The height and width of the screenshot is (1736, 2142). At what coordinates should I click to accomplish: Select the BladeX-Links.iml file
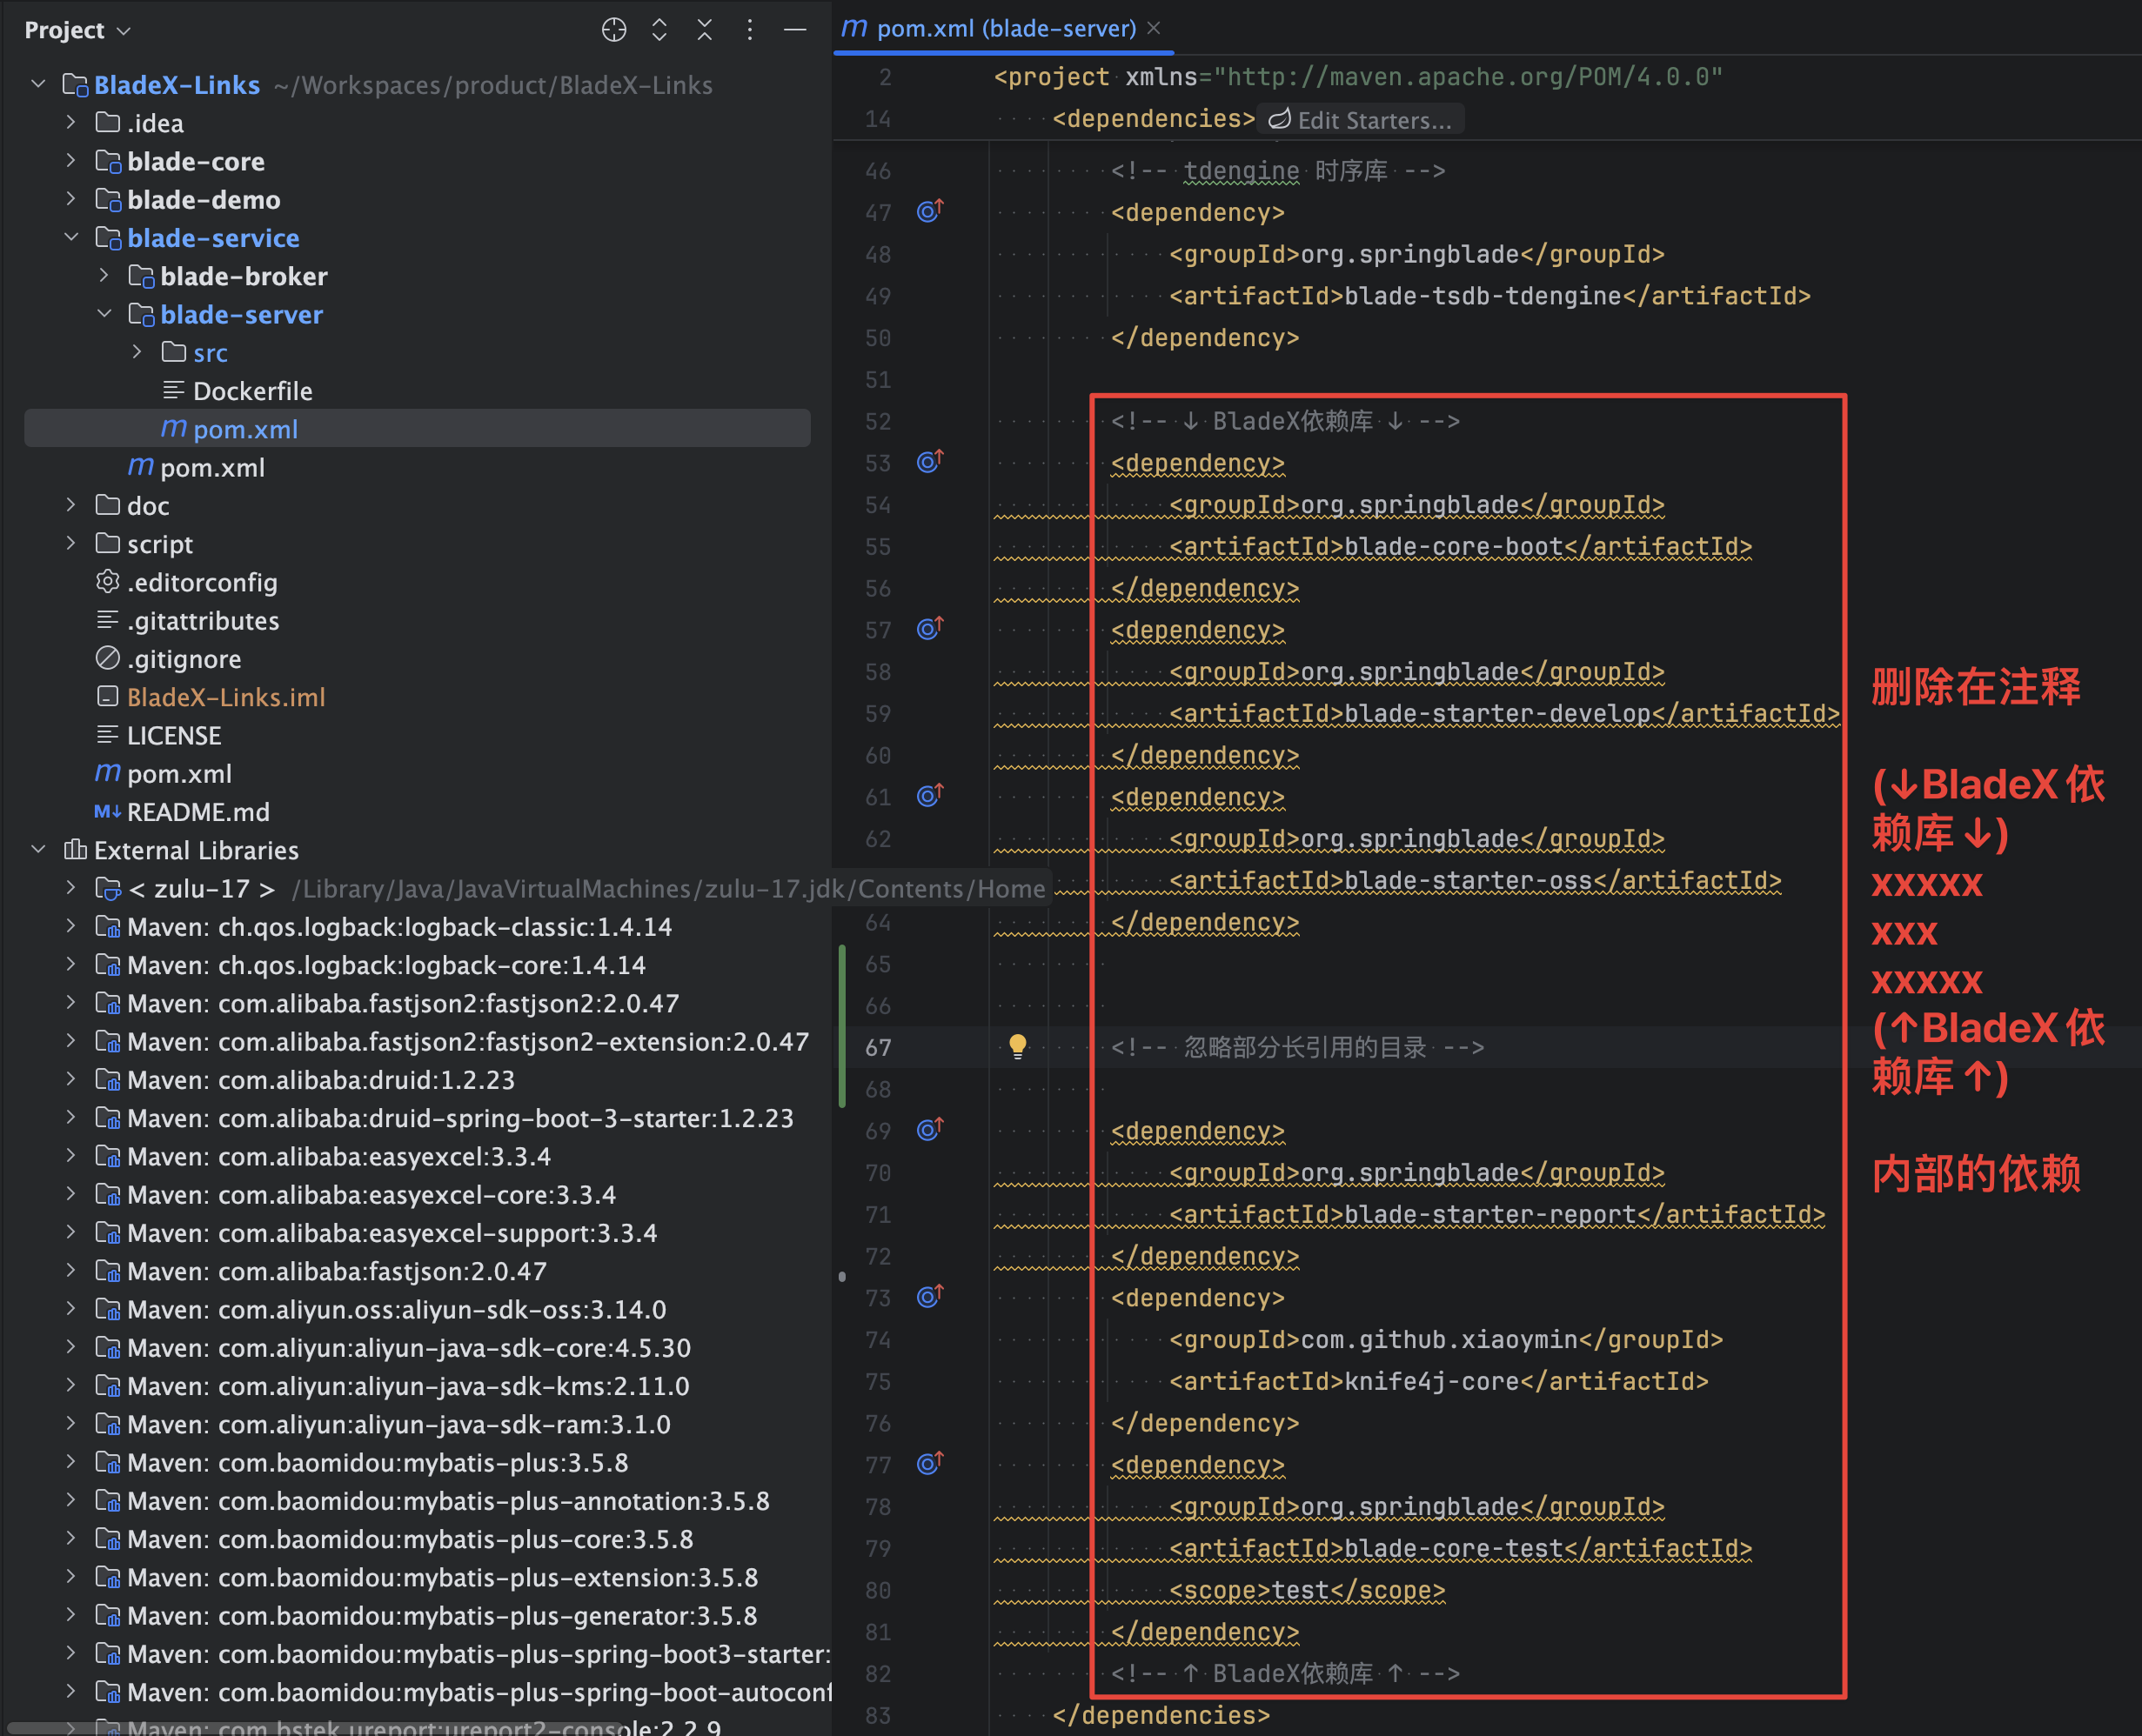226,697
